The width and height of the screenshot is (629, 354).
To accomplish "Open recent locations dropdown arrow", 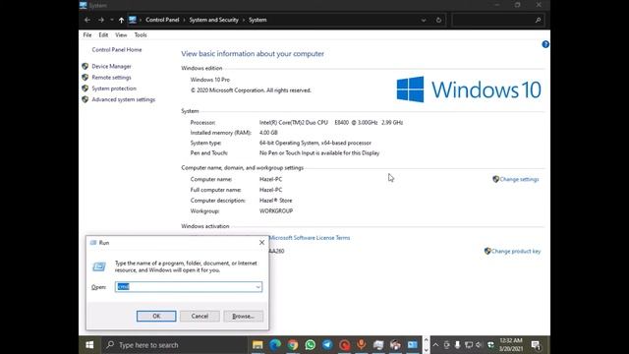I will click(x=112, y=20).
